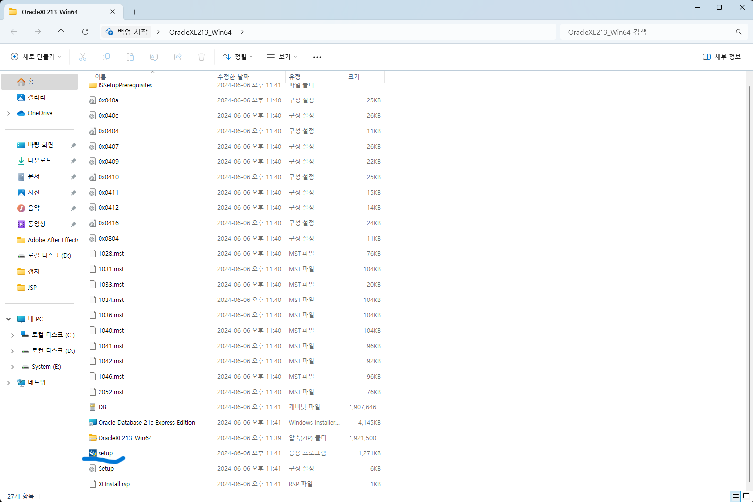The height and width of the screenshot is (502, 753).
Task: Select the 0x040a configuration file
Action: click(x=235, y=100)
